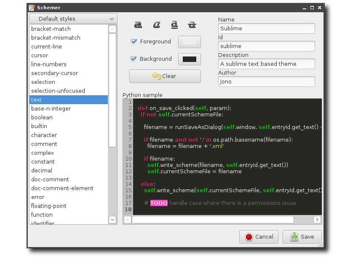The image size is (358, 258).
Task: Toggle the underline text style icon
Action: pos(174,25)
